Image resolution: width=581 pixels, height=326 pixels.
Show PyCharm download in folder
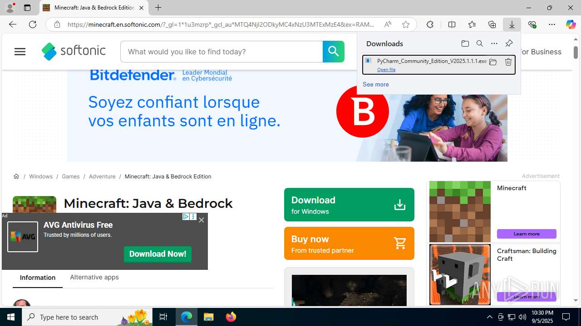pos(493,62)
